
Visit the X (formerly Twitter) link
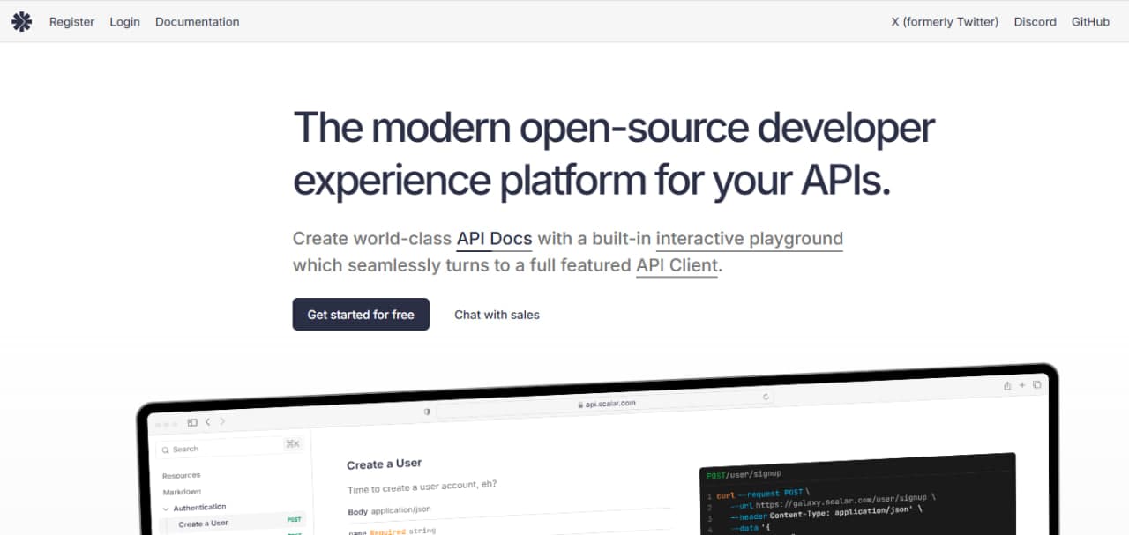tap(945, 22)
